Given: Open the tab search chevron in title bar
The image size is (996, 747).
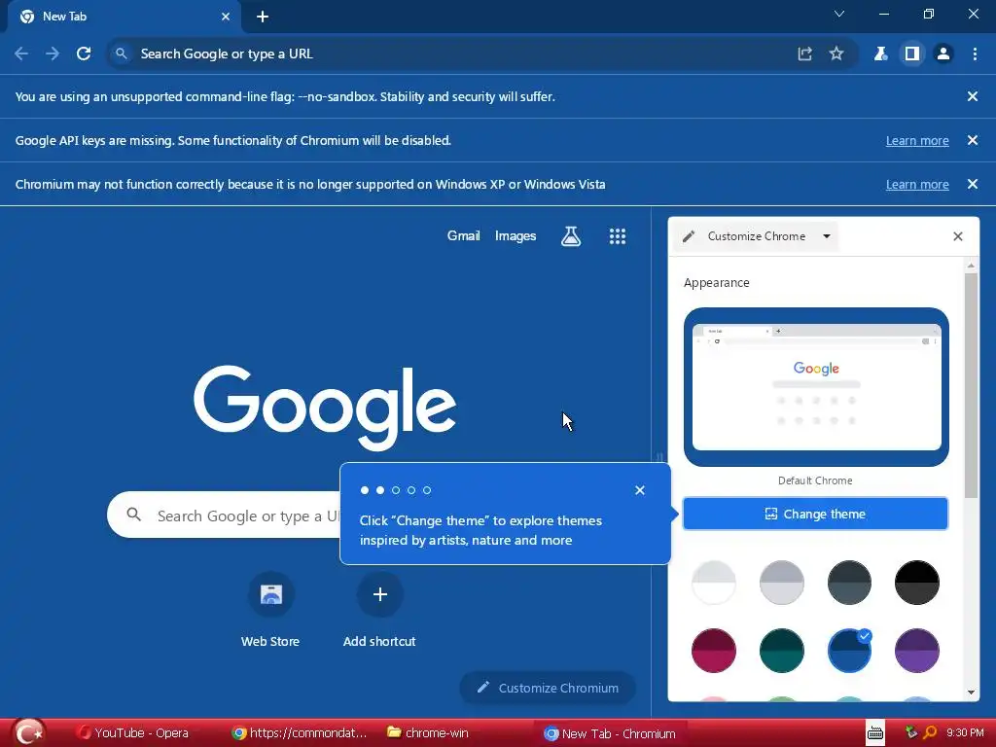Looking at the screenshot, I should click(839, 14).
